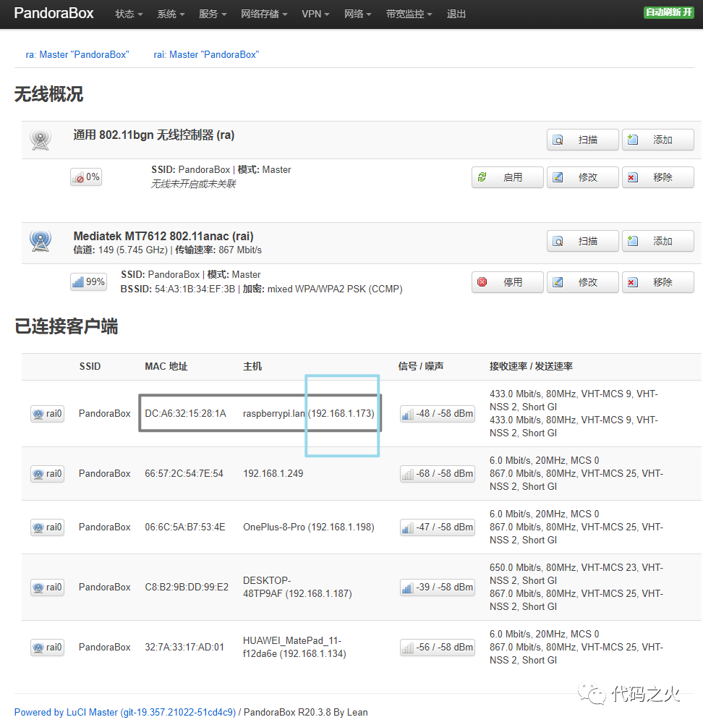The image size is (703, 725).
Task: Click 修改 for the disabled ra network
Action: point(582,177)
